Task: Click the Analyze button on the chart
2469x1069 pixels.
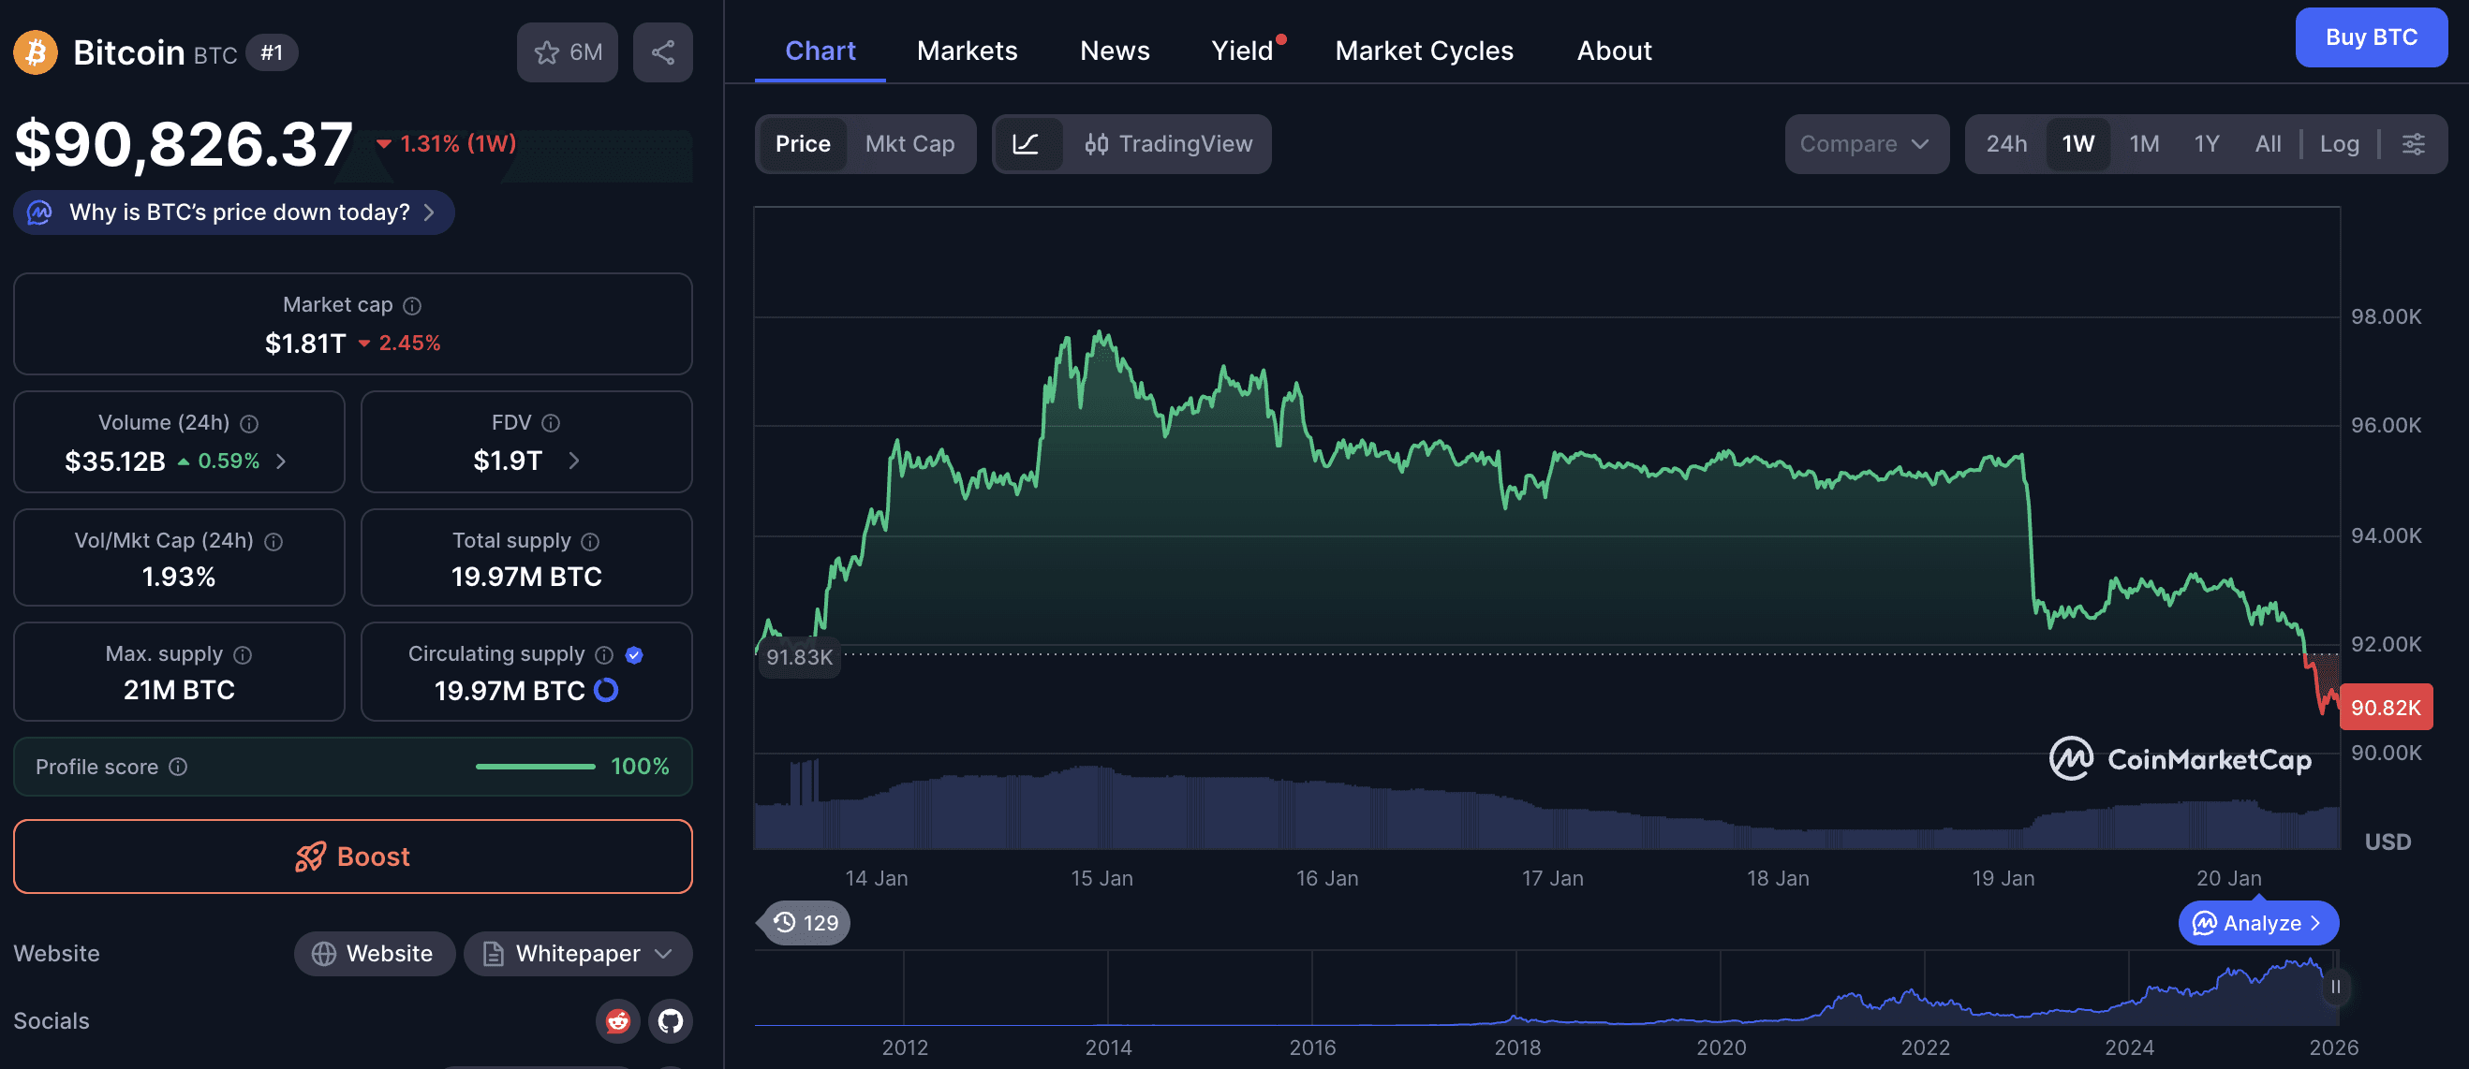Action: [x=2257, y=922]
